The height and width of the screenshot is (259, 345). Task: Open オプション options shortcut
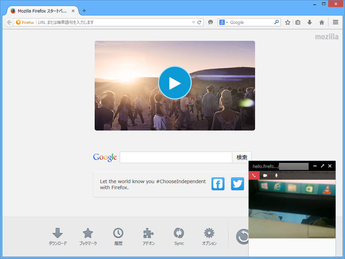coord(209,237)
